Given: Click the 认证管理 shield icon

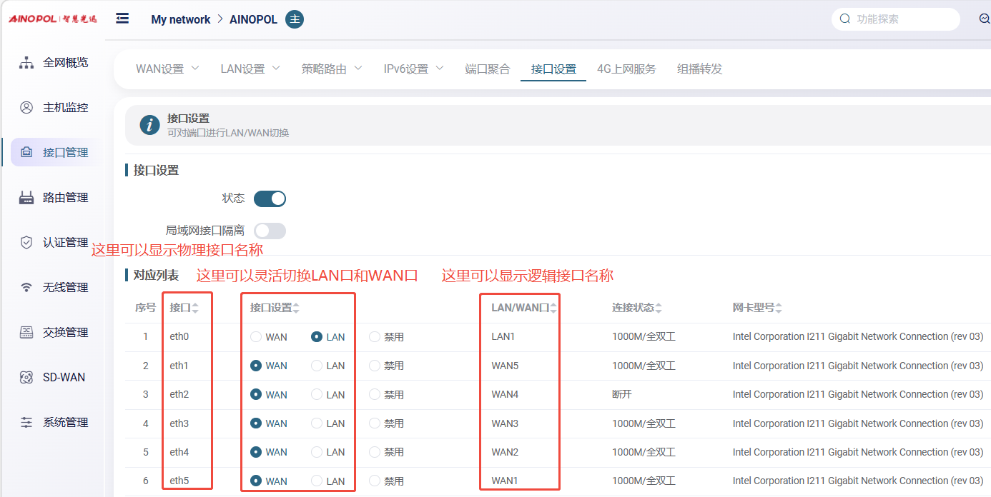Looking at the screenshot, I should pos(26,243).
